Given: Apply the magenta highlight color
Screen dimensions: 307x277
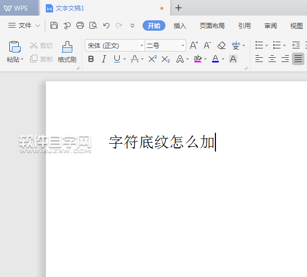Looking at the screenshot, I should click(198, 59).
